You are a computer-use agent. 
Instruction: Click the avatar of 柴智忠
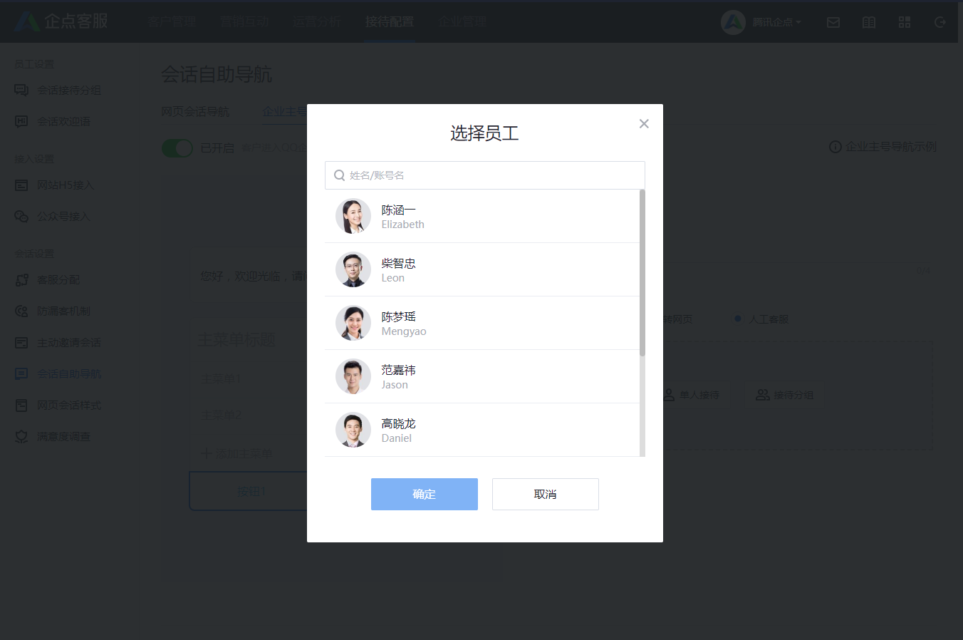tap(353, 269)
